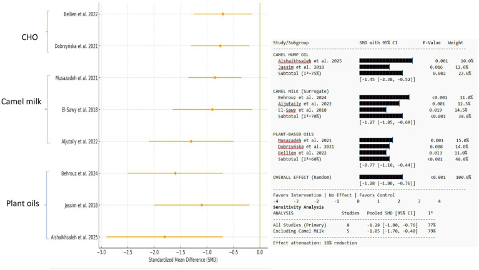Click the orange point marker for Aljutaily et al. 2022
The height and width of the screenshot is (270, 479).
(x=191, y=142)
